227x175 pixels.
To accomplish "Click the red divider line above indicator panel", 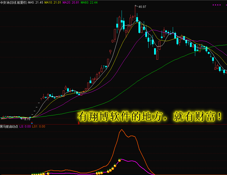I will [x=113, y=124].
